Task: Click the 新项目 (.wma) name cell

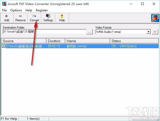Action: tap(76, 46)
